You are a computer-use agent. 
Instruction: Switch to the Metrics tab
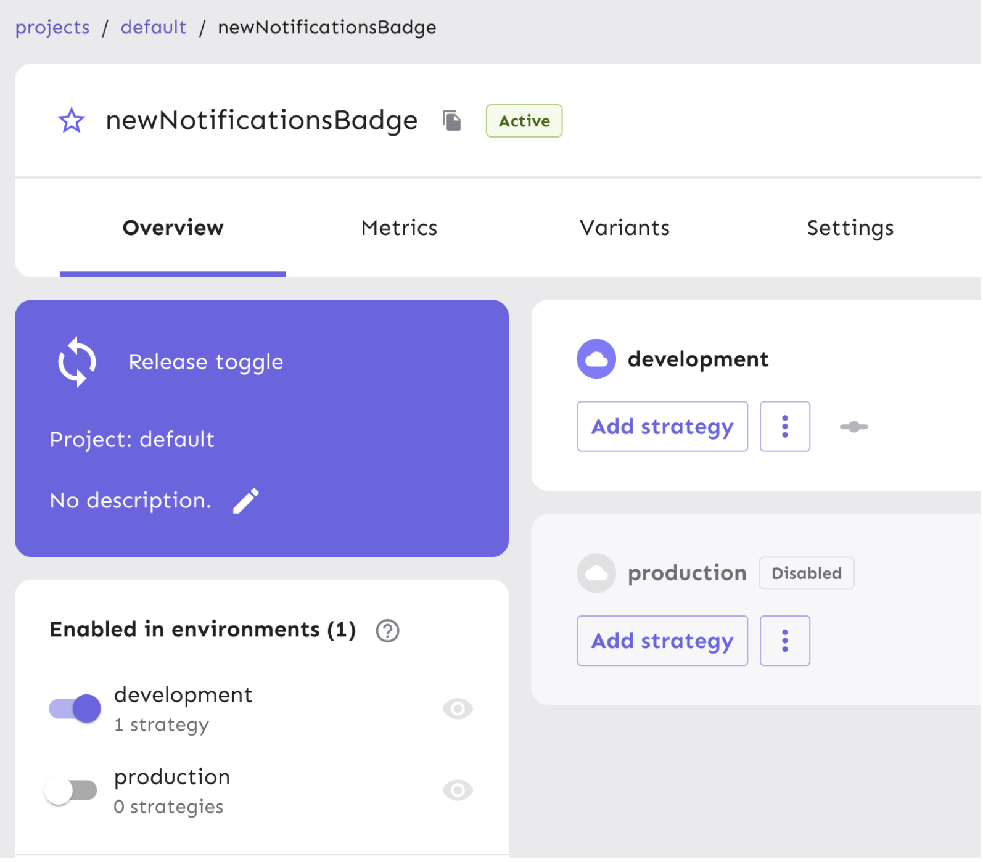(x=400, y=228)
